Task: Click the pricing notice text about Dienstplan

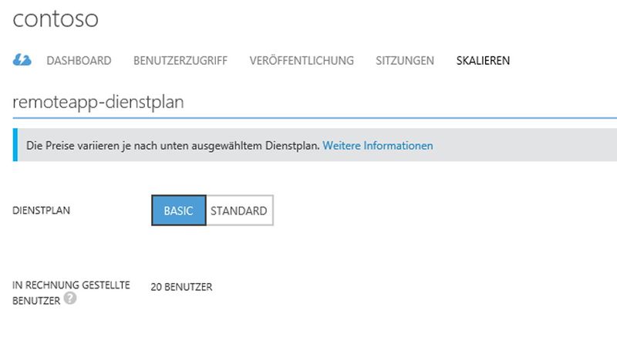Action: pos(173,146)
